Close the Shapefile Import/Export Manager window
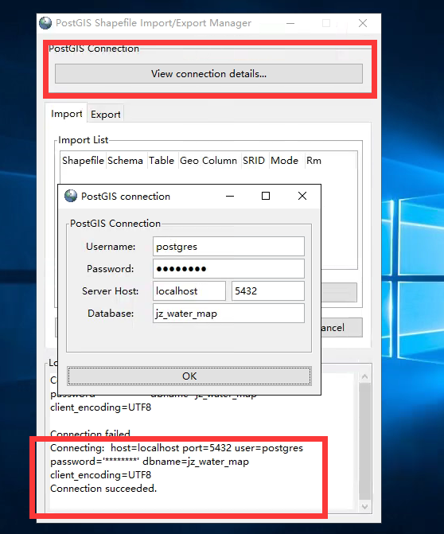444x534 pixels. (363, 23)
